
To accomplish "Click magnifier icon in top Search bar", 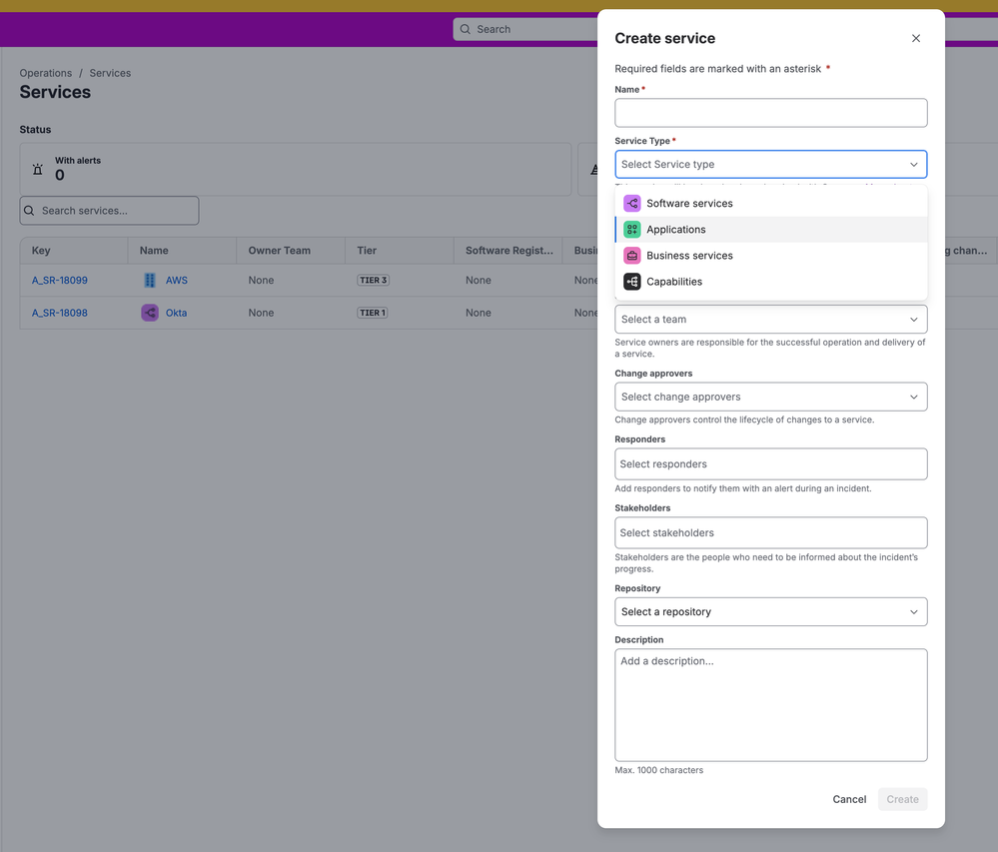I will point(465,29).
